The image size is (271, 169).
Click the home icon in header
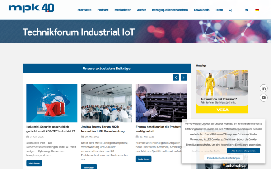247,10
